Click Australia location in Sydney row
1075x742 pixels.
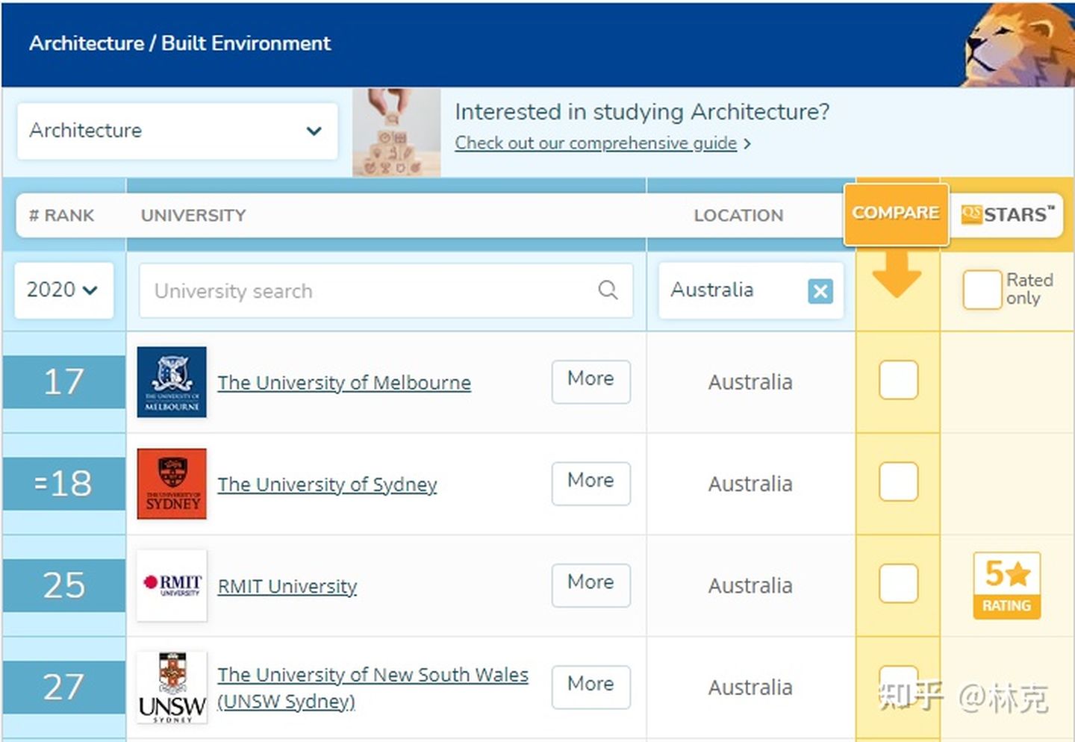(750, 484)
